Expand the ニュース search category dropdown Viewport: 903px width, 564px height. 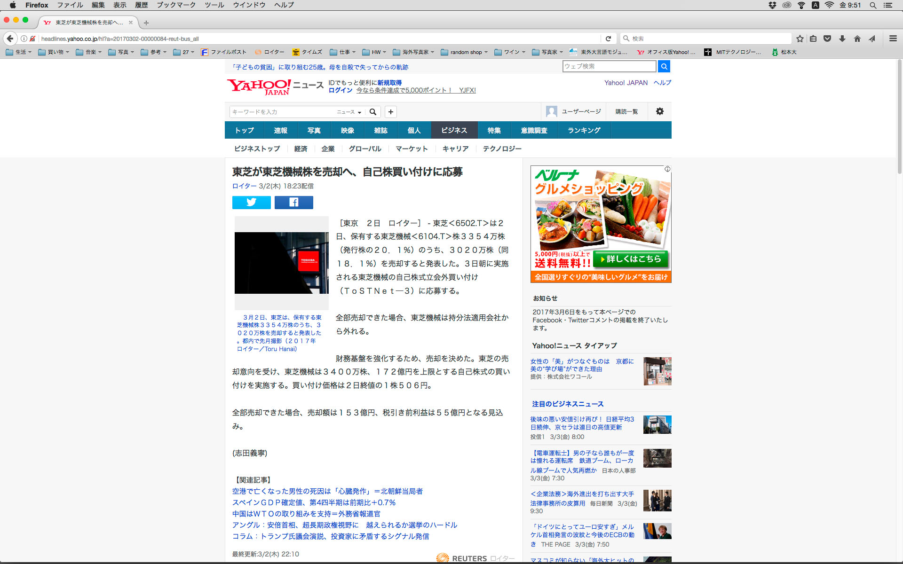click(349, 112)
